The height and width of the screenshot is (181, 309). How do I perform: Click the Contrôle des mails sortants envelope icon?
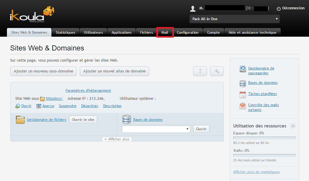click(x=243, y=106)
